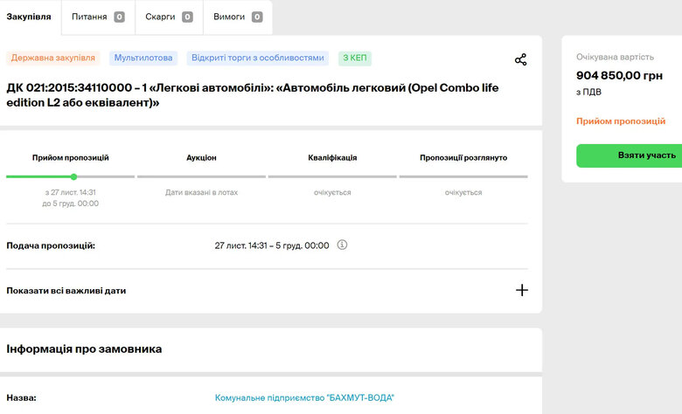Click the green progress dot marker
The width and height of the screenshot is (682, 414).
(73, 176)
